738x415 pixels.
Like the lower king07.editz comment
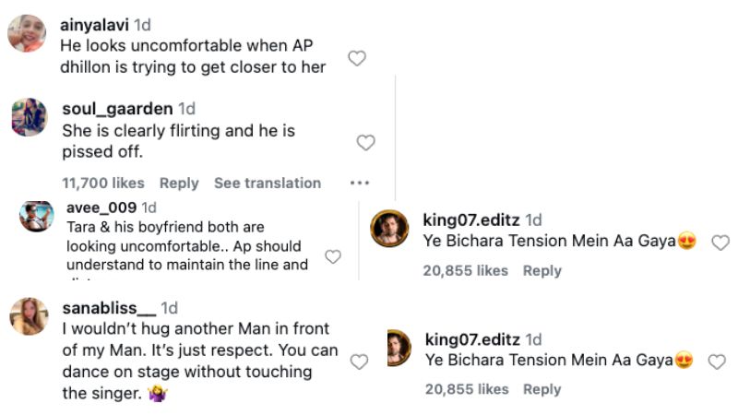click(x=716, y=362)
